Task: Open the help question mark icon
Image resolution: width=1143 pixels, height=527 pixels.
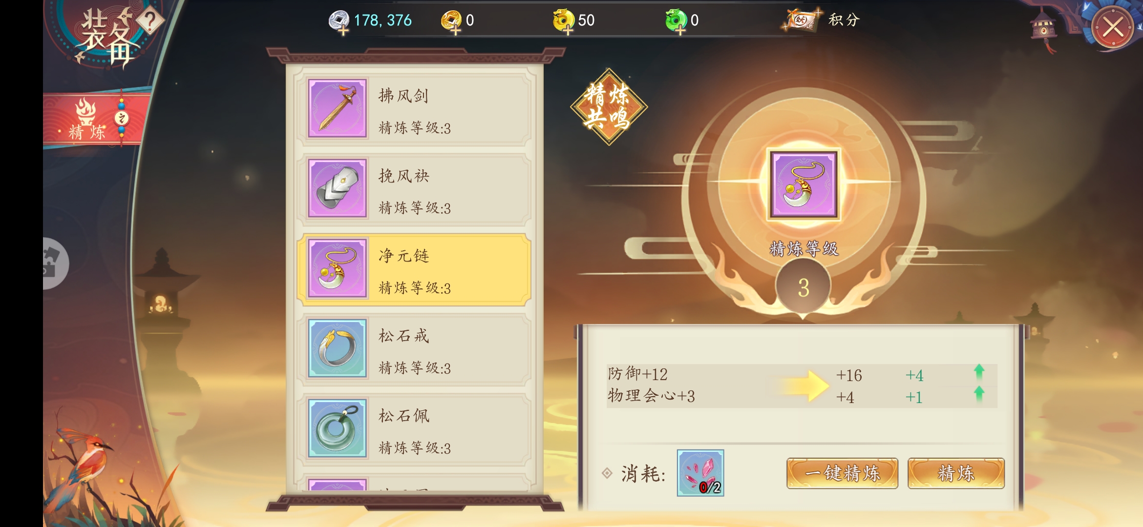Action: [x=150, y=20]
